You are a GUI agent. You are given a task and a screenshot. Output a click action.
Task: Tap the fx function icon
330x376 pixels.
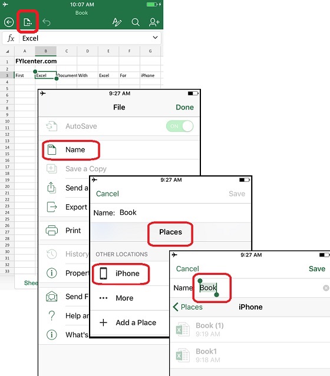click(11, 38)
